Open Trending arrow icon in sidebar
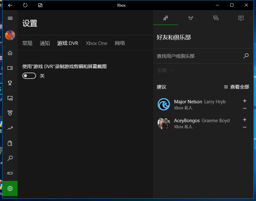Screen dimensions: 256x201 (x=10, y=128)
